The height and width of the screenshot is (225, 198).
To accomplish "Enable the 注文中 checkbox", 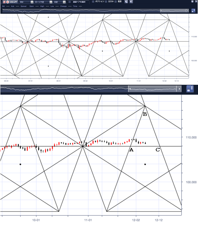I will pyautogui.click(x=106, y=2).
